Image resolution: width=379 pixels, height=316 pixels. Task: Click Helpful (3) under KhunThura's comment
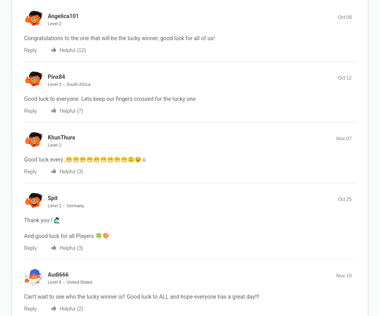[71, 171]
